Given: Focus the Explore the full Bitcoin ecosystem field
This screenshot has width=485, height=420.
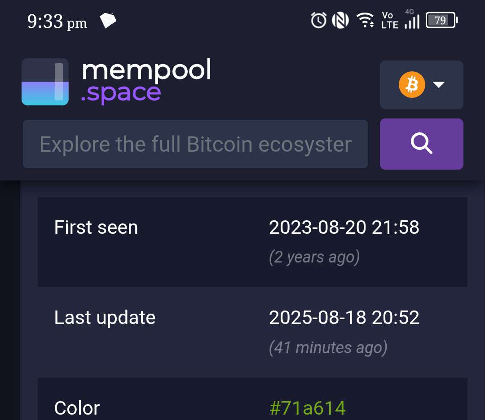Looking at the screenshot, I should (x=195, y=144).
